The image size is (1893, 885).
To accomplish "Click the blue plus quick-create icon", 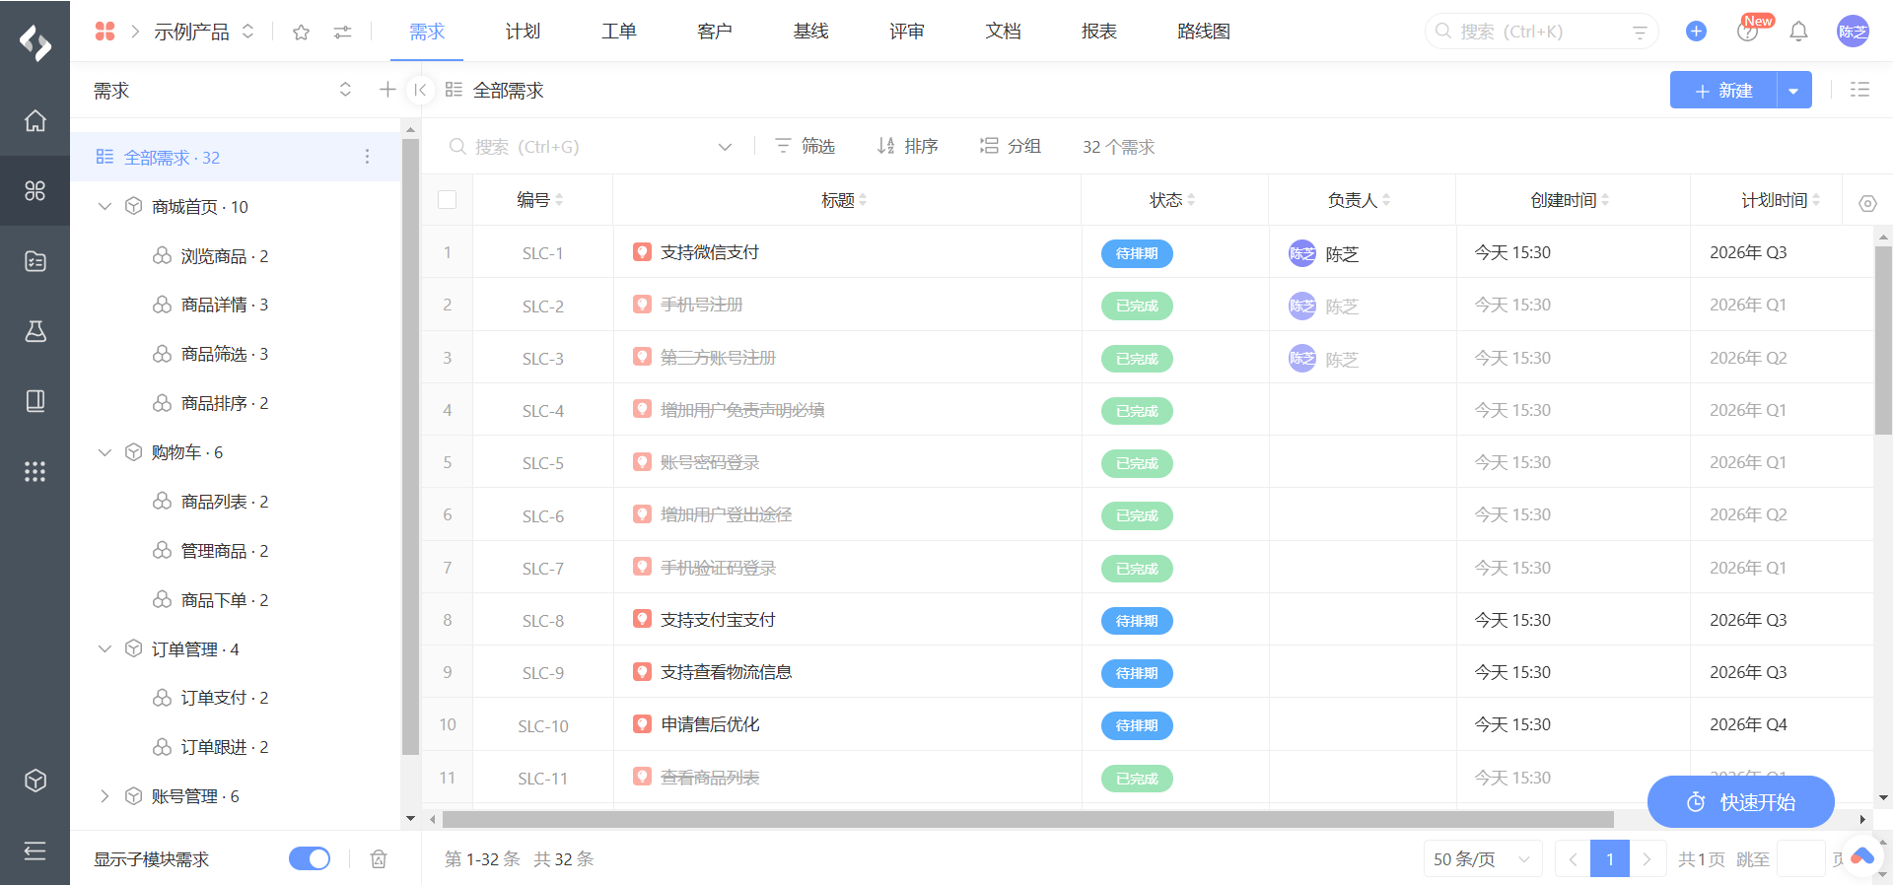I will point(1696,32).
